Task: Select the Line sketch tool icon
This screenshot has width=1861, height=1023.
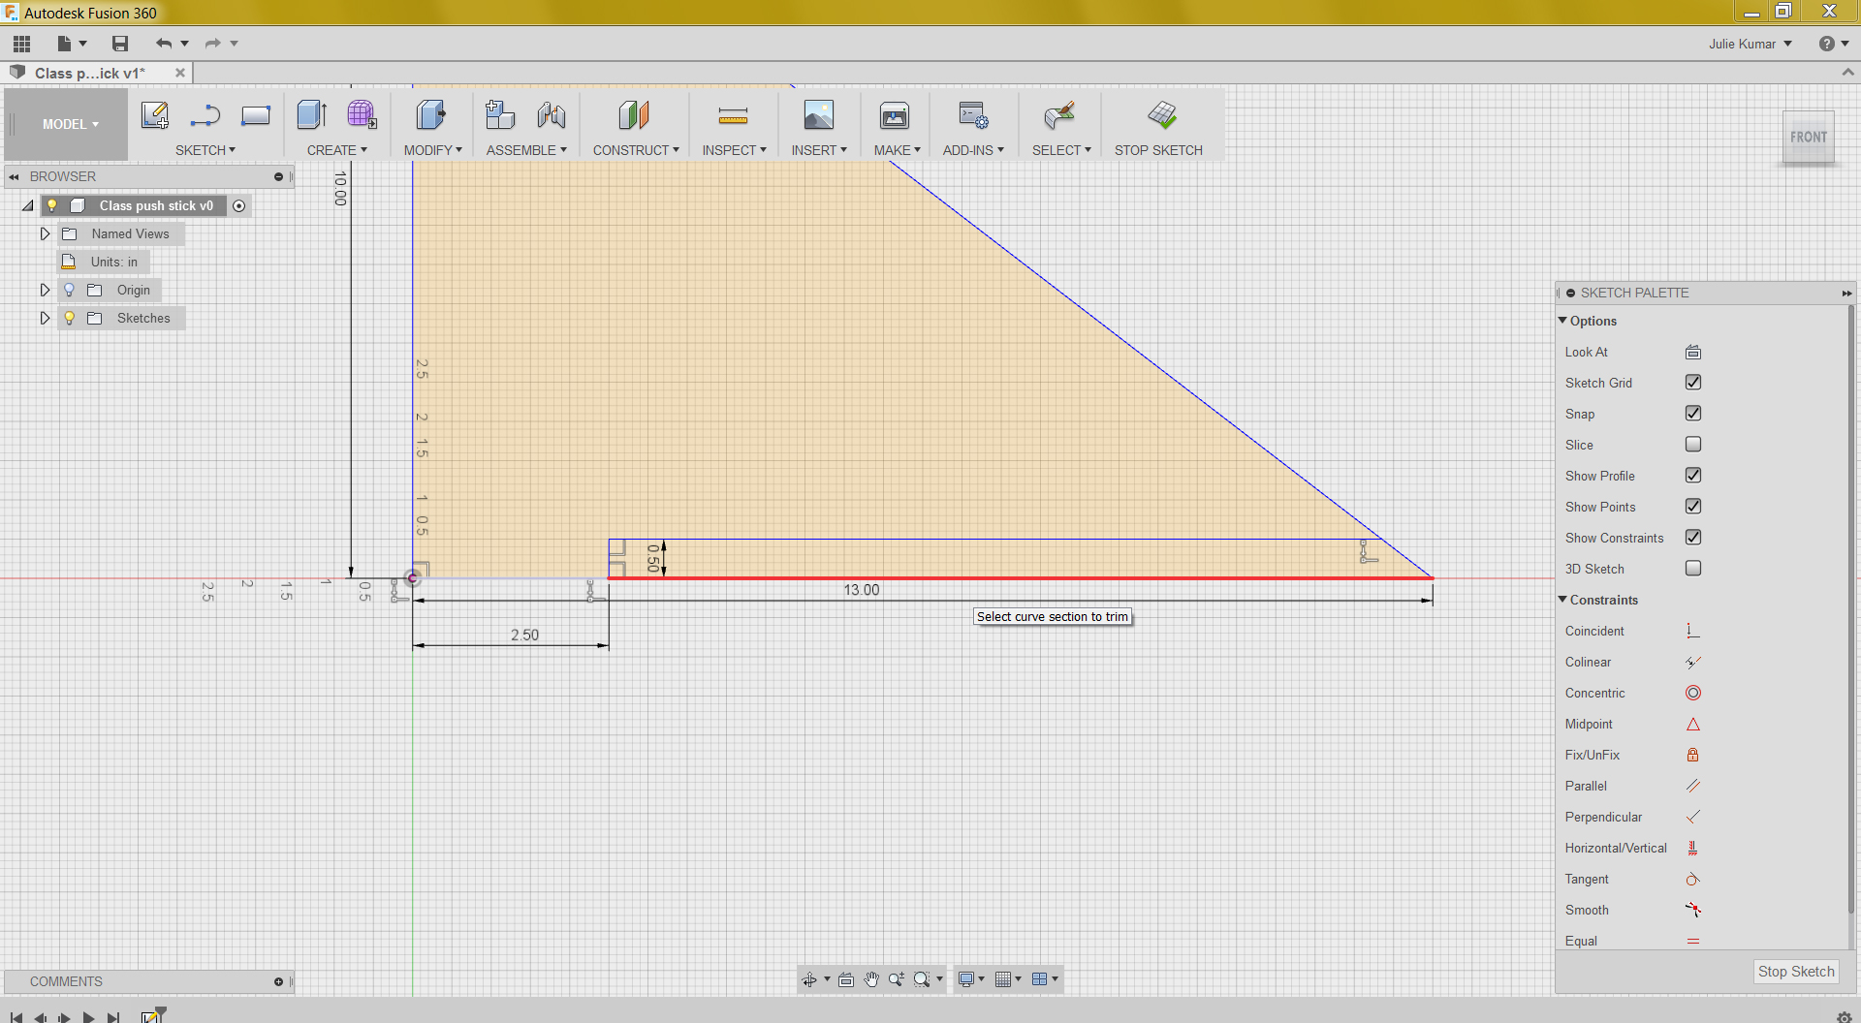Action: [205, 115]
